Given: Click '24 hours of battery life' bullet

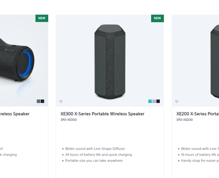Looking at the screenshot, I should (98, 155).
